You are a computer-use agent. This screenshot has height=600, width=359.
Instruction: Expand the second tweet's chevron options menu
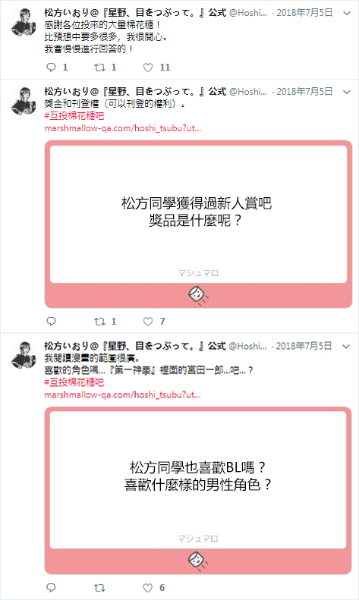point(347,92)
